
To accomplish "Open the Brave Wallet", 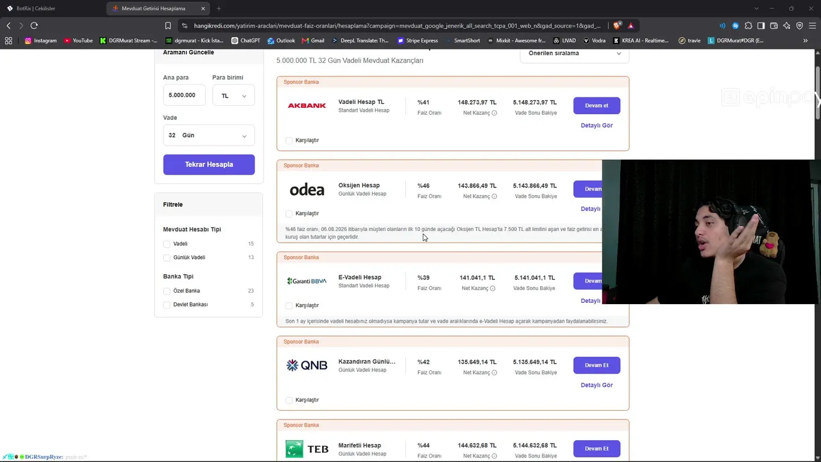I will pos(774,26).
